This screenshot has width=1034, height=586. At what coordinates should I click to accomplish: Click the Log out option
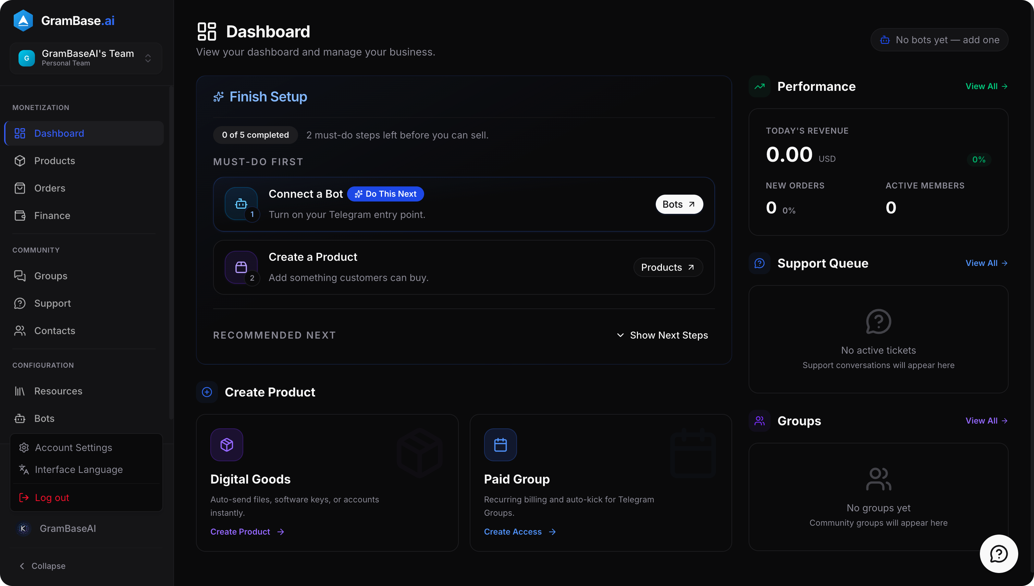click(x=51, y=498)
